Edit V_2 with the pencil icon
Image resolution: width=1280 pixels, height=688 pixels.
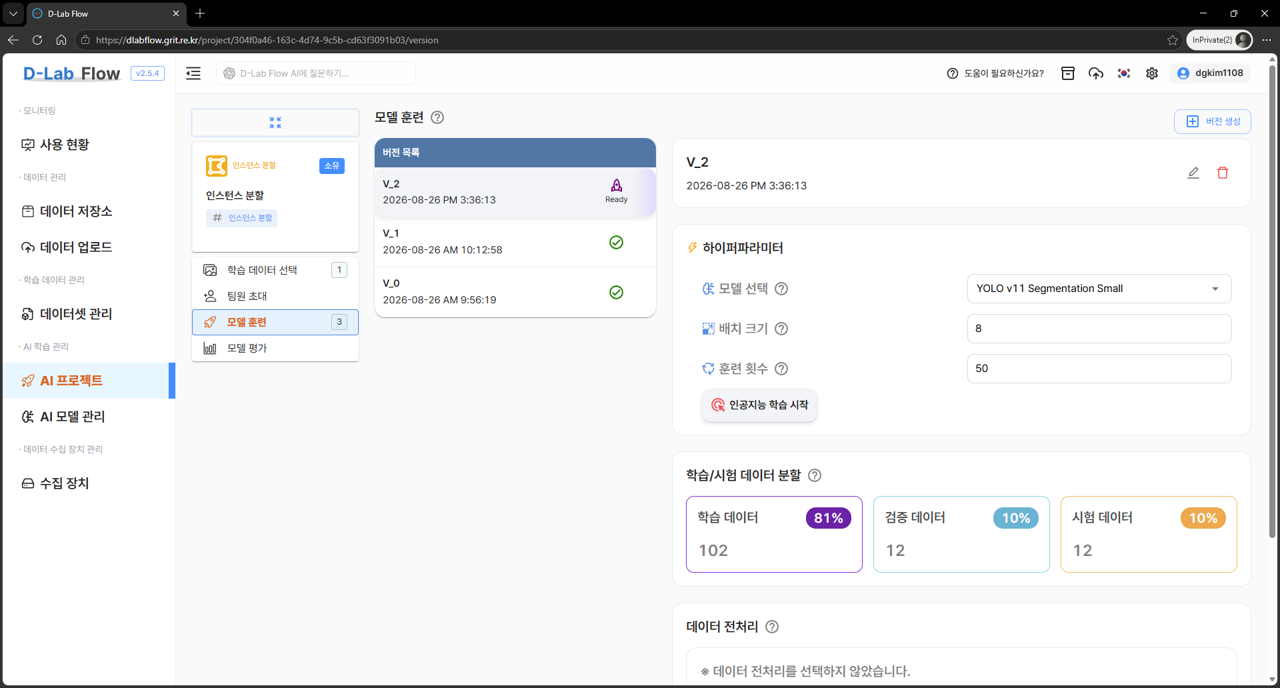coord(1193,173)
